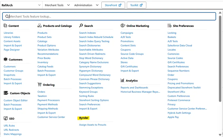
Task: Open Static Mappings link
Action: (12, 134)
